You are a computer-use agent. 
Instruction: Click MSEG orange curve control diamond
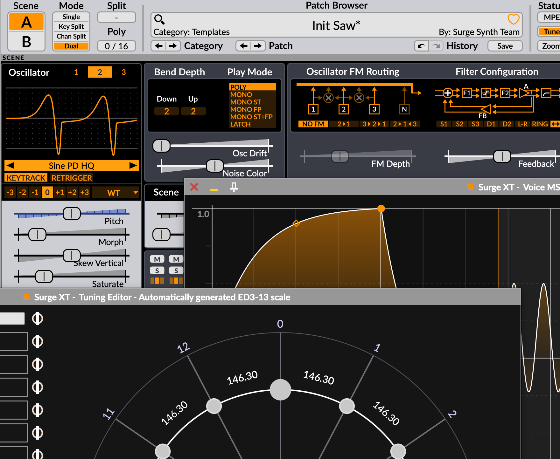[x=296, y=223]
